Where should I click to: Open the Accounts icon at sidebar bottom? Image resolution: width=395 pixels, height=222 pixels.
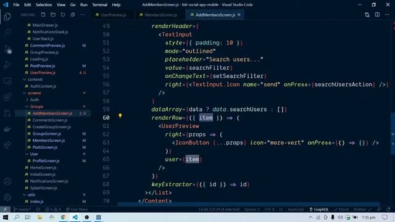point(7,181)
